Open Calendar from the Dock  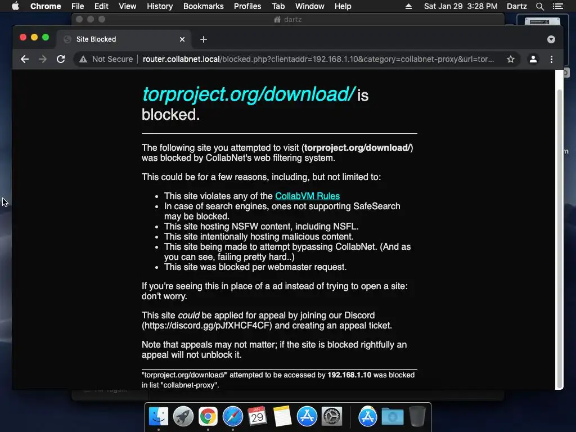pos(257,417)
